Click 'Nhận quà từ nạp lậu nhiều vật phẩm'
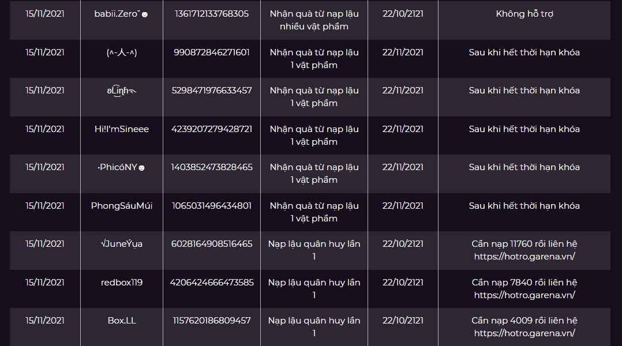The image size is (622, 346). 314,20
